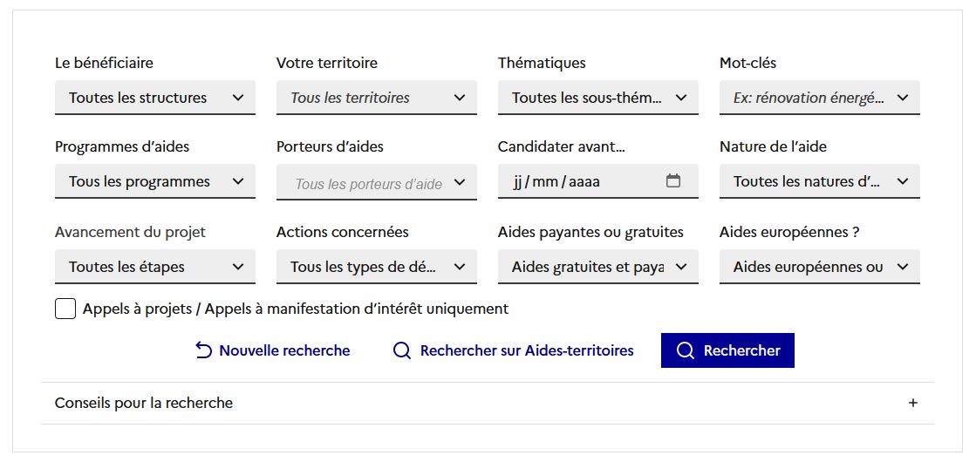Expand the Programmes d'aides dropdown
Screen dimensions: 976x462
155,181
